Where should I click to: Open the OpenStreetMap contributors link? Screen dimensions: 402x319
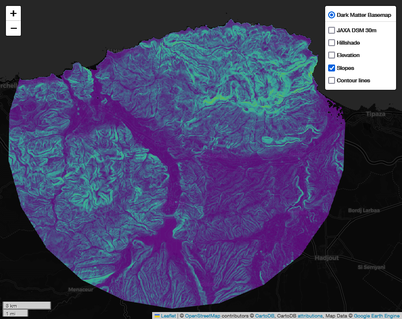pyautogui.click(x=203, y=316)
